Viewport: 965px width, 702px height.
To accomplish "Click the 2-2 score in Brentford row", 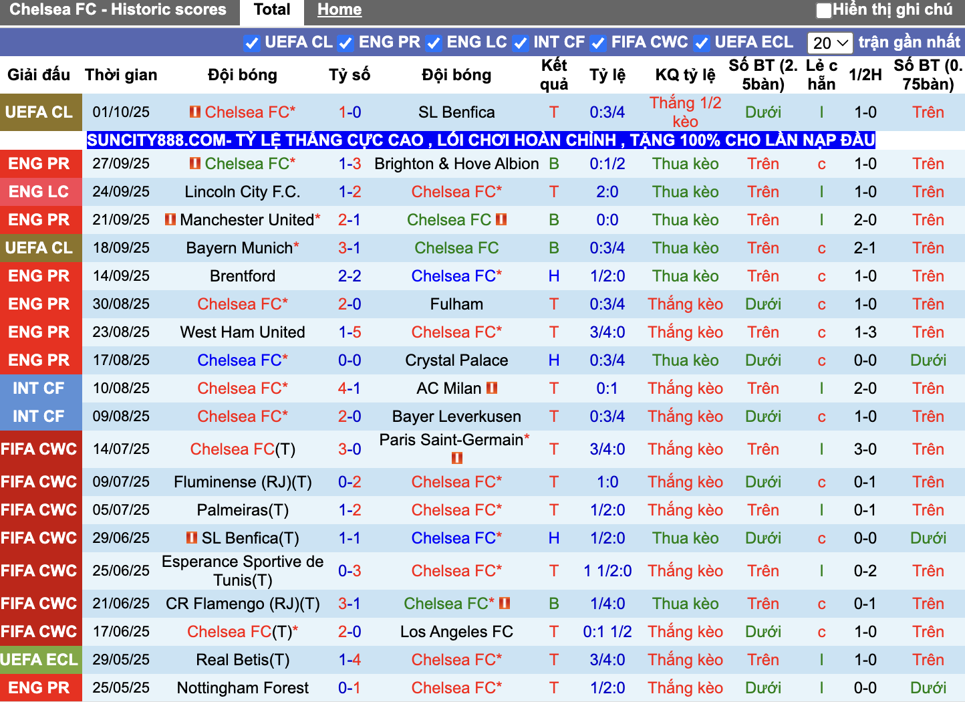I will click(x=350, y=276).
